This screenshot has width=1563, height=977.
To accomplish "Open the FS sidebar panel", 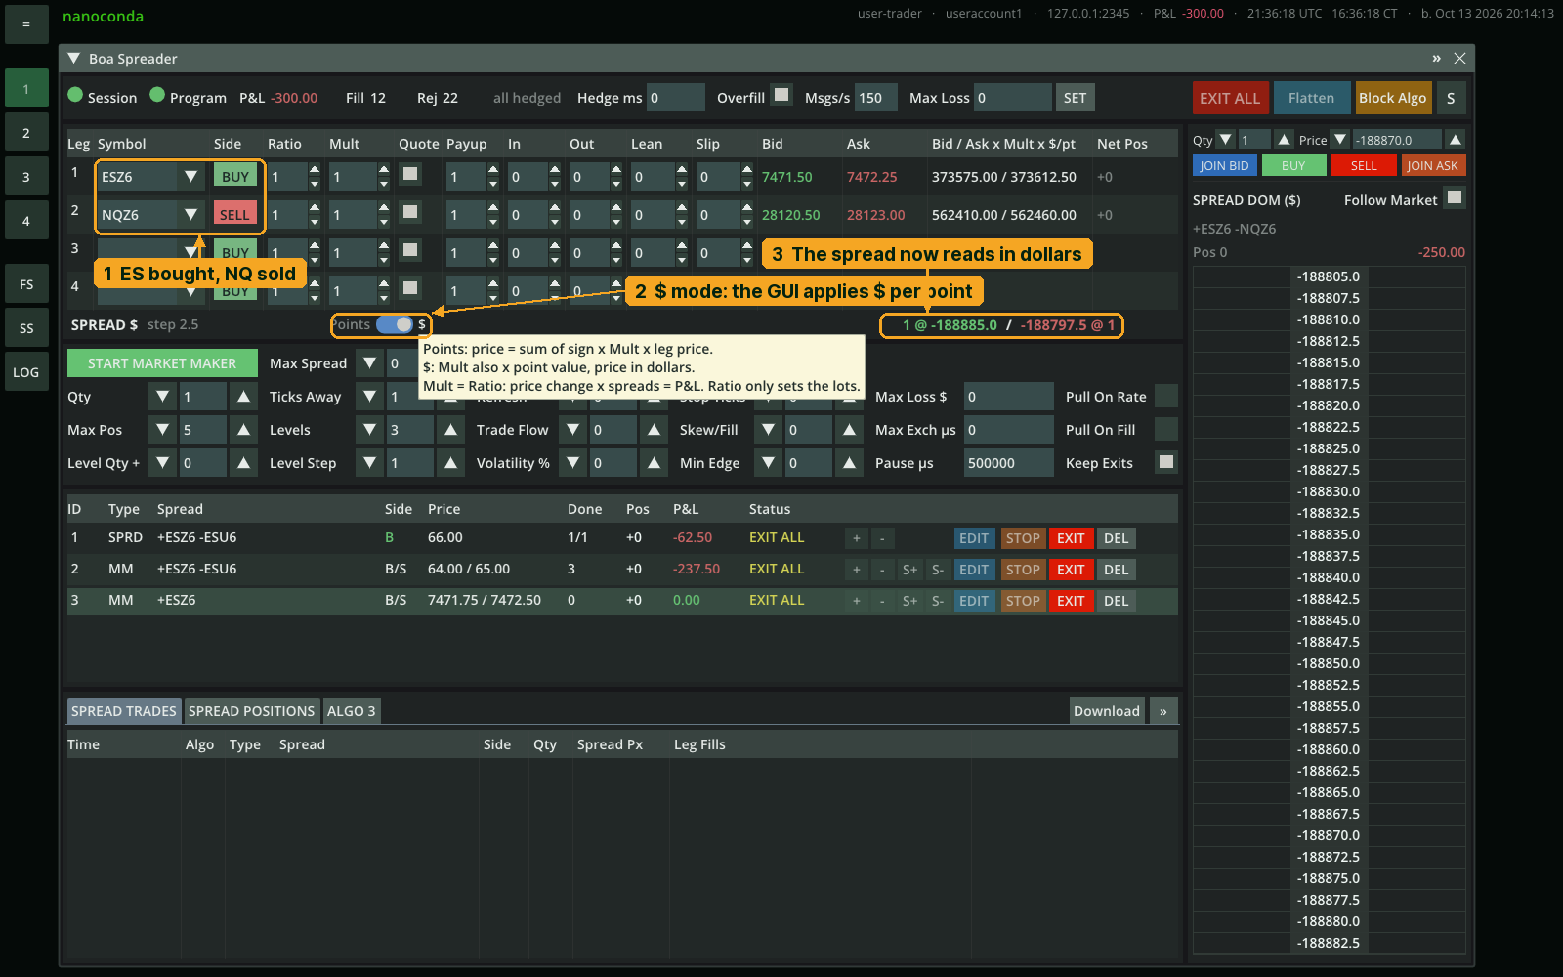I will [x=26, y=284].
